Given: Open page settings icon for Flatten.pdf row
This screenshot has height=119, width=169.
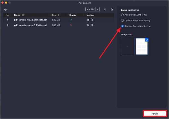Looking at the screenshot, I should pyautogui.click(x=88, y=25).
